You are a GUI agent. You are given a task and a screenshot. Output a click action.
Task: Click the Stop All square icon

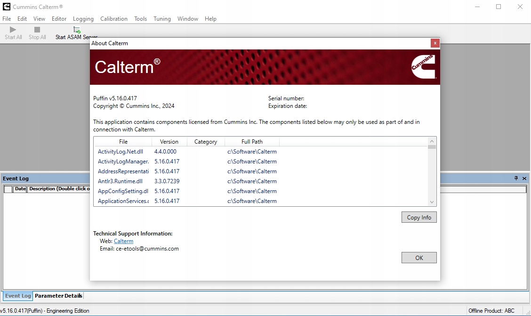pos(37,30)
